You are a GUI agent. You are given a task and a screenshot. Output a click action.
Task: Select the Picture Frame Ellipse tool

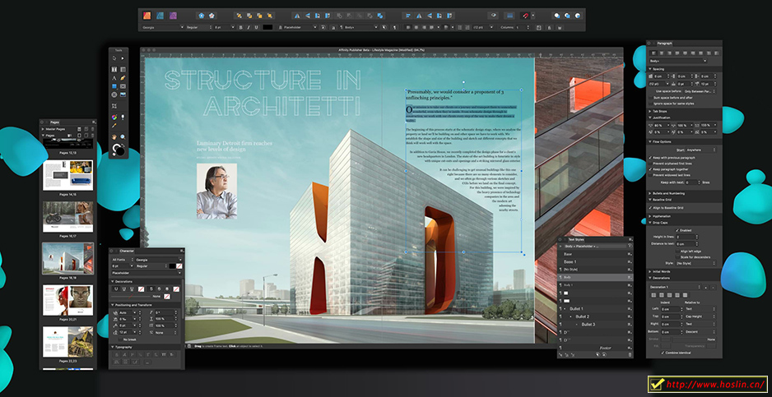(114, 94)
